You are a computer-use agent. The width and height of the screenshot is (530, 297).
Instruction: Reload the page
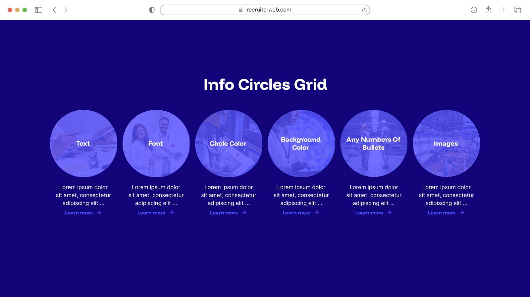pyautogui.click(x=364, y=10)
